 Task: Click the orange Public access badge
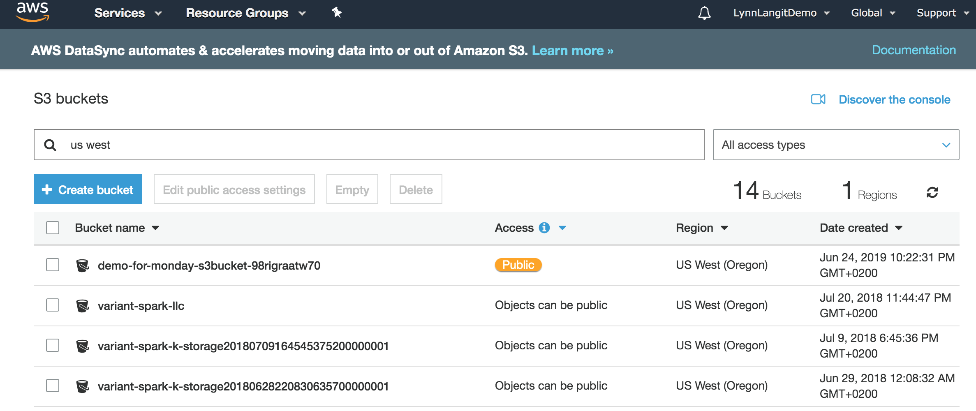[518, 265]
